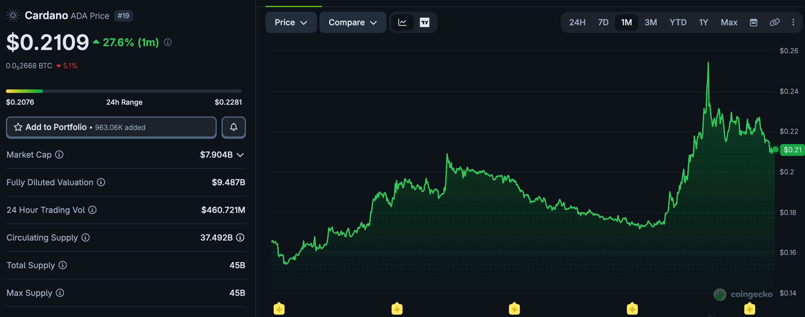The image size is (805, 317).
Task: Open the Price dropdown
Action: click(291, 22)
